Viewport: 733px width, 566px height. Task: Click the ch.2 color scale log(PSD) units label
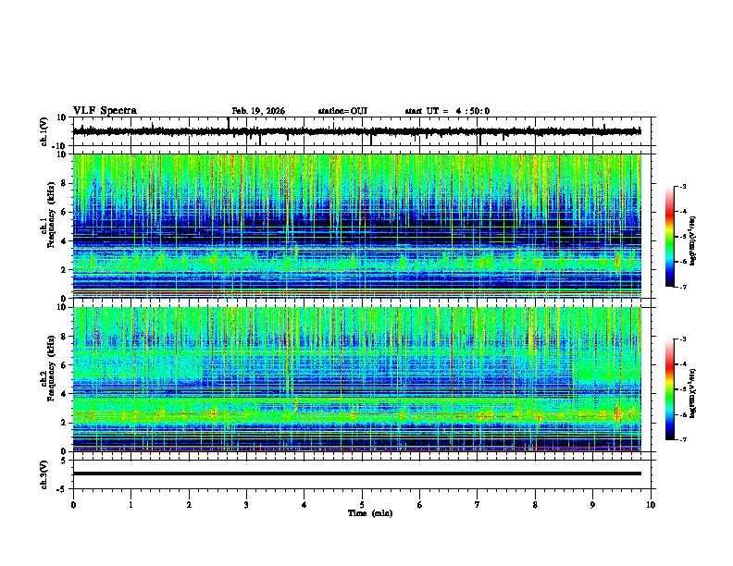(693, 393)
